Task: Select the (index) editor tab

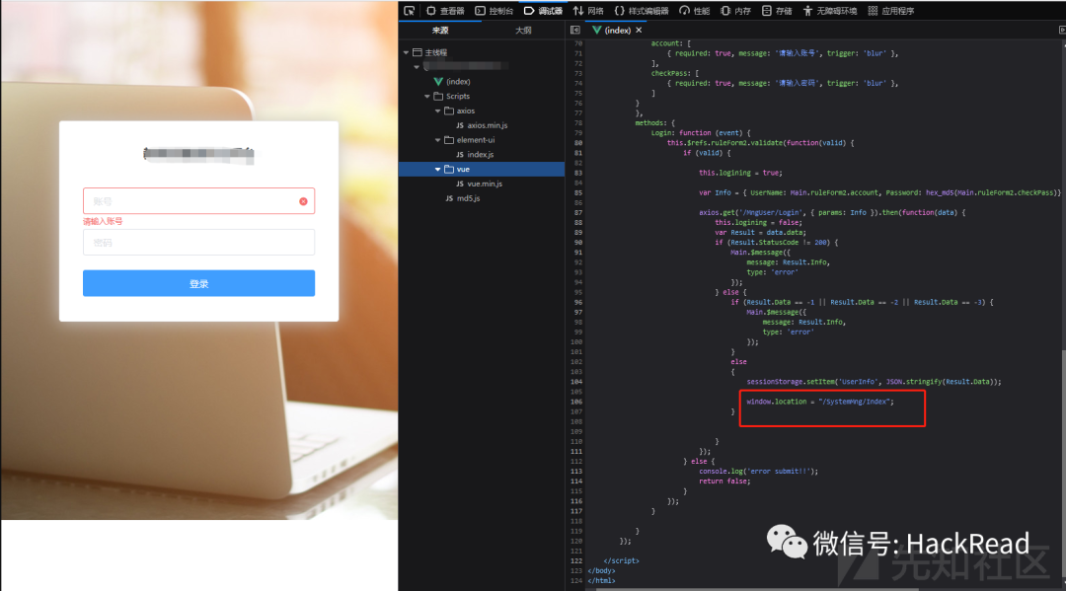Action: [x=617, y=30]
